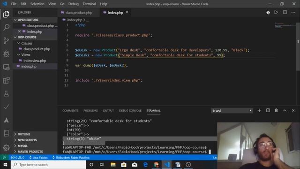Open Task View on the taskbar
Screen dimensions: 300x169
102,165
